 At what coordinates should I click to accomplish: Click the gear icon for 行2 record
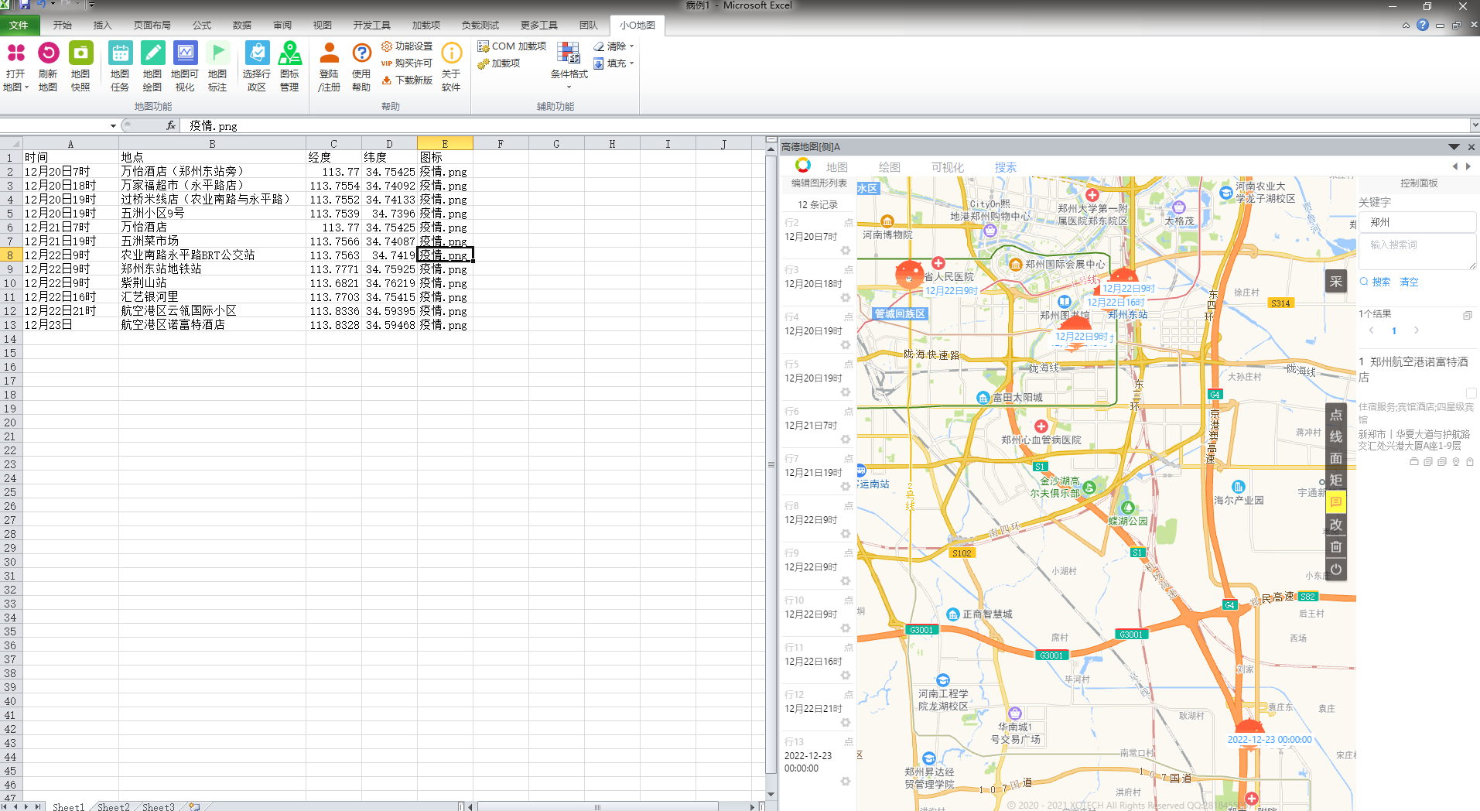point(846,251)
